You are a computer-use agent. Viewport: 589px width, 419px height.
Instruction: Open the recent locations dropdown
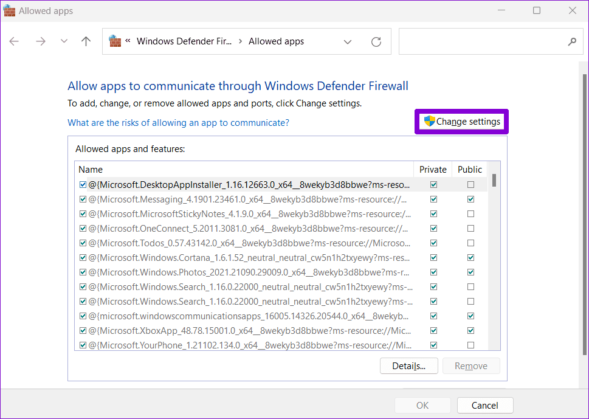click(x=64, y=41)
